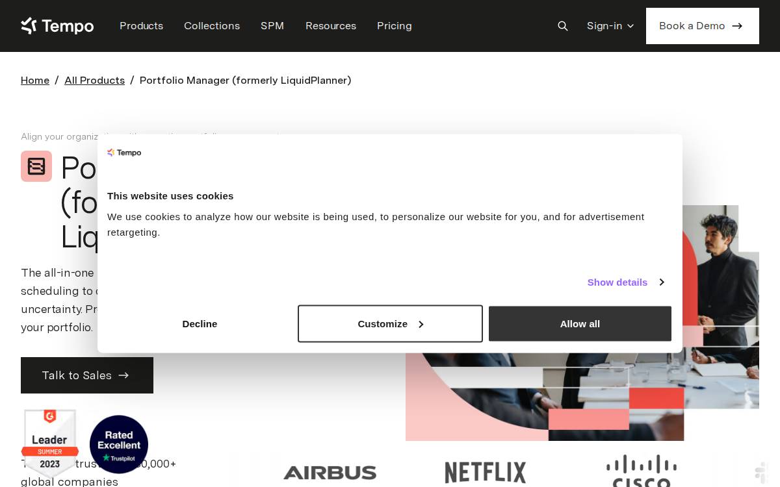Click the Portfolio Manager product icon
This screenshot has width=780, height=487.
[x=36, y=166]
